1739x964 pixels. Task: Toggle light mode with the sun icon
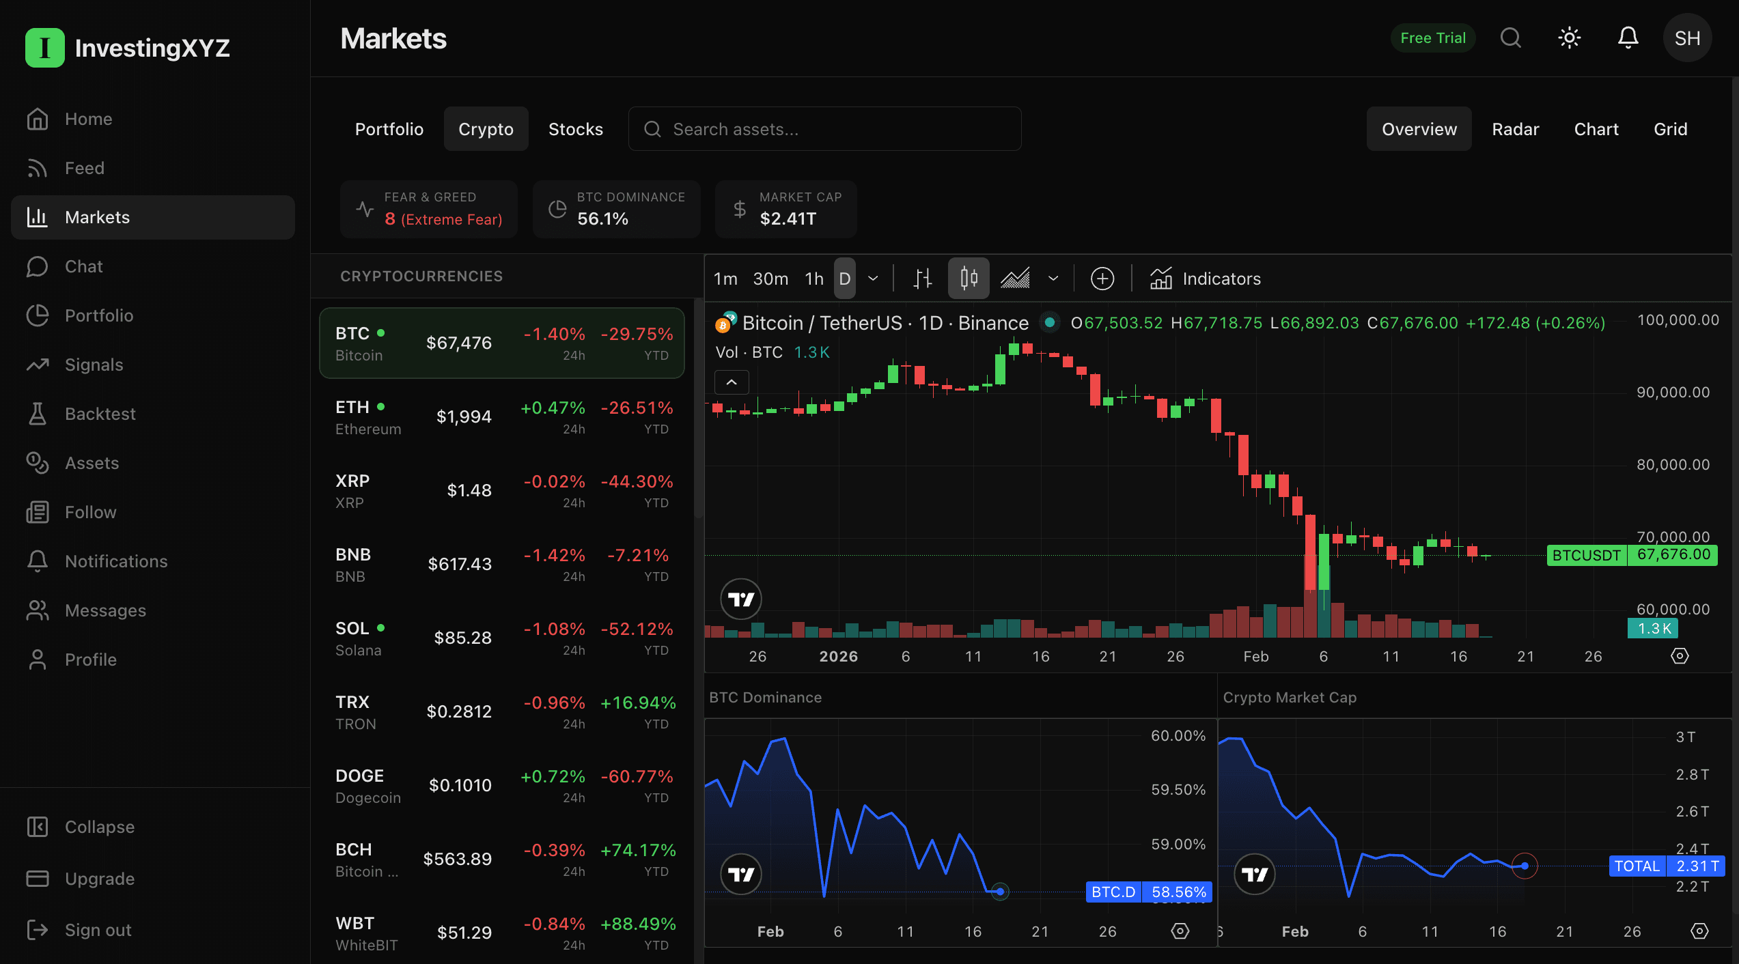coord(1569,38)
